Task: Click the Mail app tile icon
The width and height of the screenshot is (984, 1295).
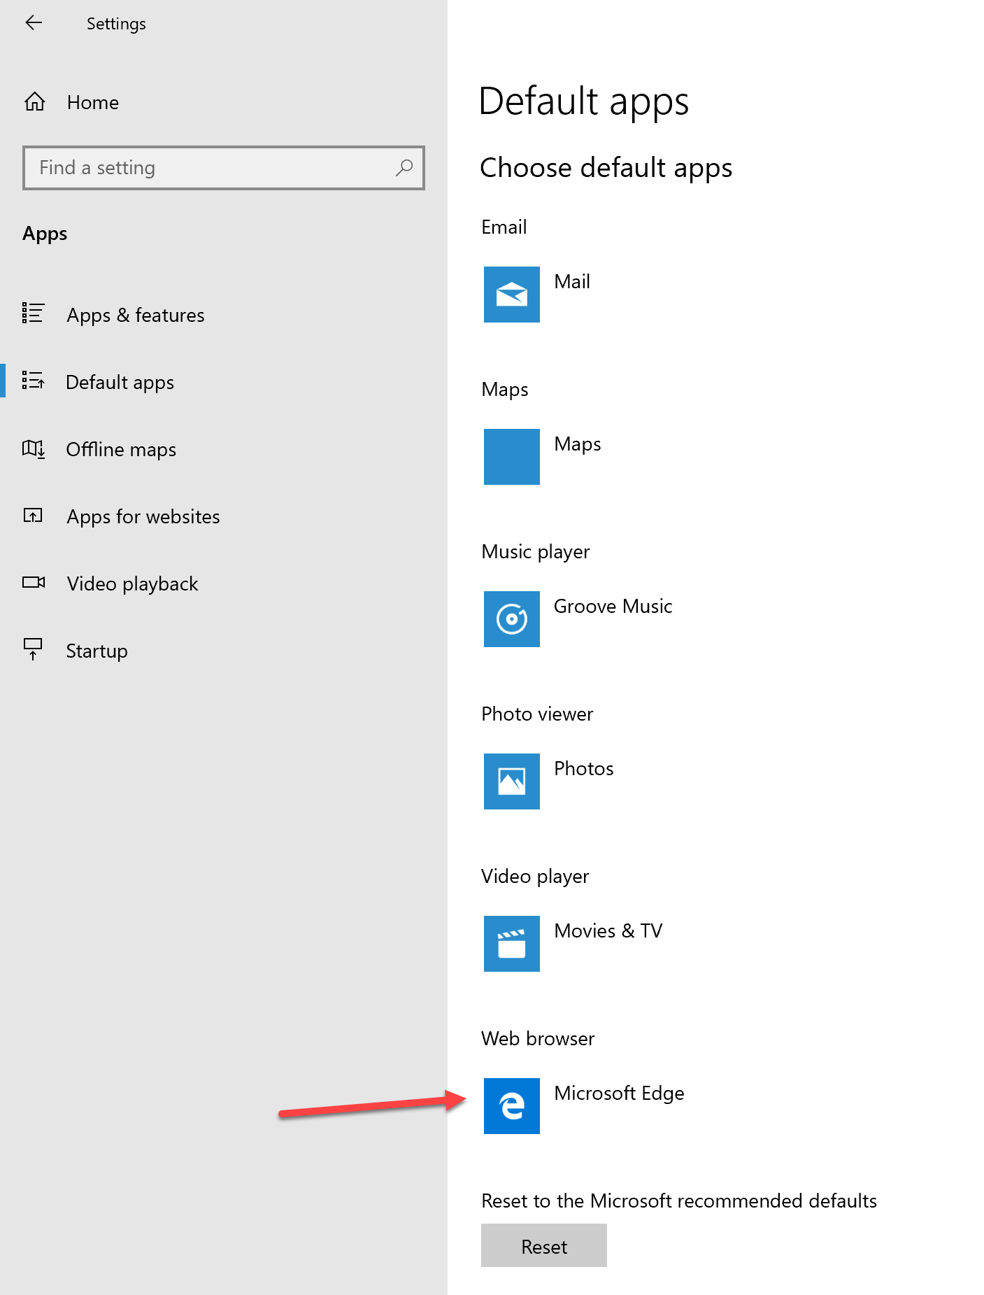Action: coord(512,295)
